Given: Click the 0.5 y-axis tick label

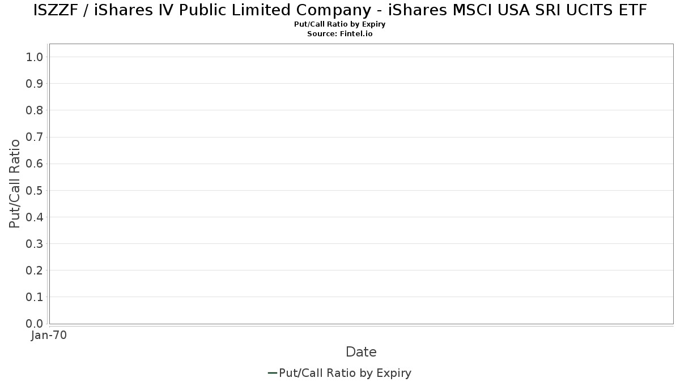Looking at the screenshot, I should tap(35, 190).
